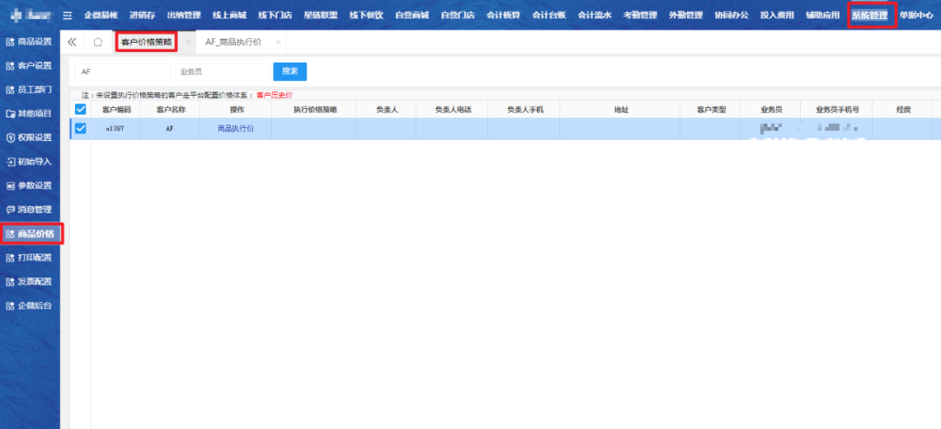Click the home icon tab
This screenshot has height=429, width=941.
point(98,43)
